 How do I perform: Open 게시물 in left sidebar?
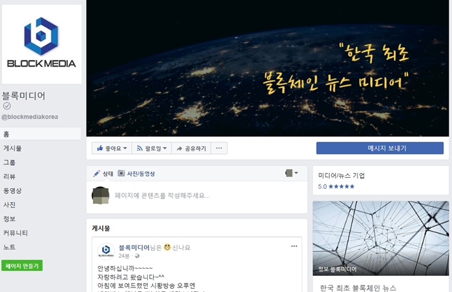tap(12, 148)
